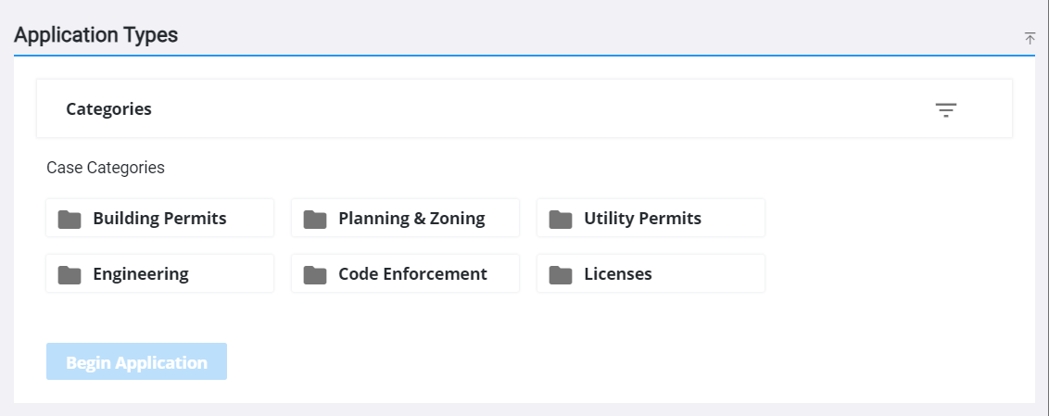Click the blue divider line under Application Types
Screen dimensions: 1049x416
[524, 56]
